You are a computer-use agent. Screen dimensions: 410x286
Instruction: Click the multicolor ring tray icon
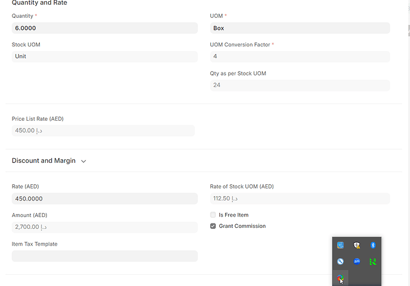(340, 278)
